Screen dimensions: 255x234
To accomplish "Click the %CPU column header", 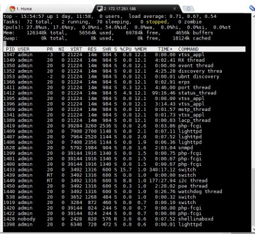I will (126, 49).
